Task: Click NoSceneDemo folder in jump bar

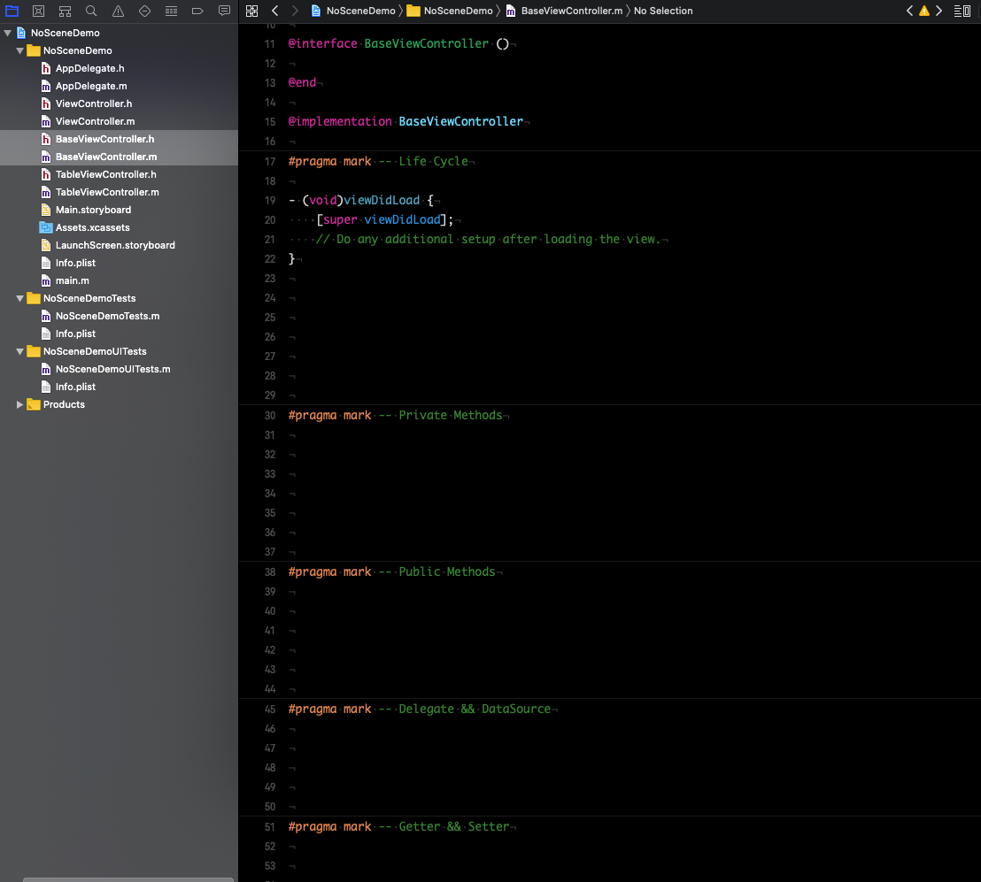Action: 451,11
